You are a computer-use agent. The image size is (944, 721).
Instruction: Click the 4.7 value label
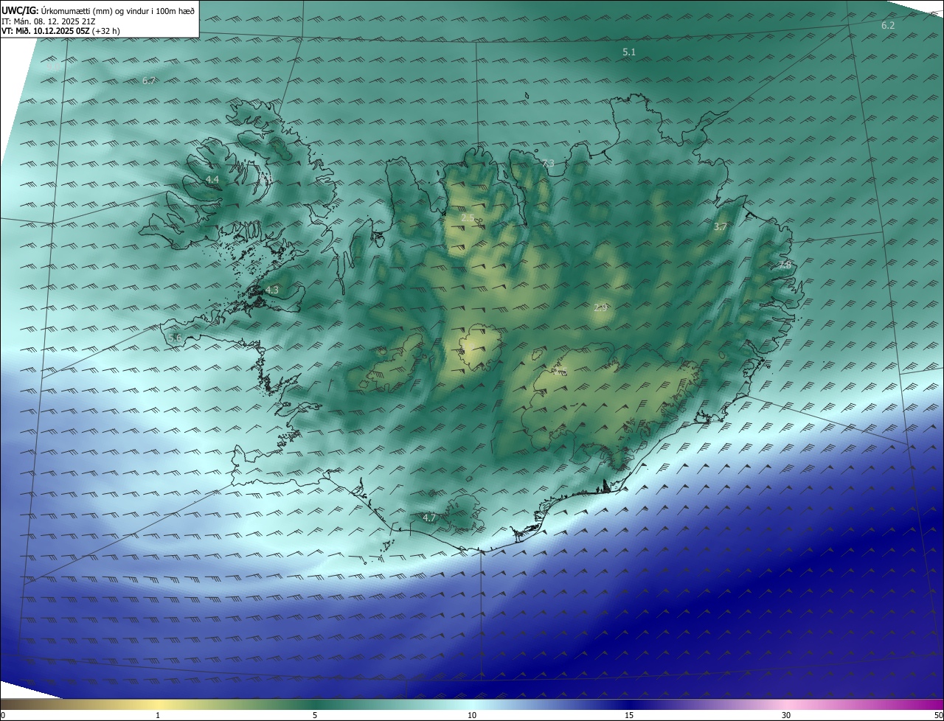429,518
